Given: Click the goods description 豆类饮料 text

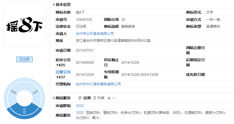Looking at the screenshot, I should (93, 113).
